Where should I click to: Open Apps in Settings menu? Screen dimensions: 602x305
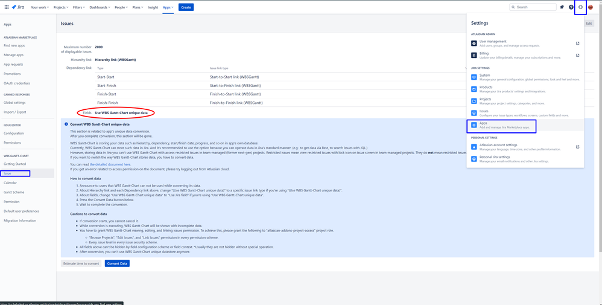tap(525, 125)
